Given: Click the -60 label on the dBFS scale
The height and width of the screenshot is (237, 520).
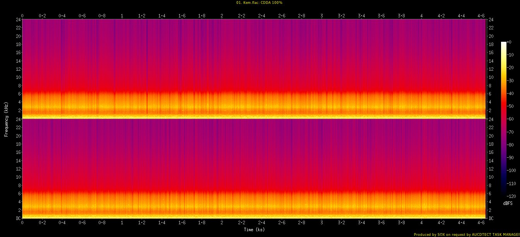Looking at the screenshot, I should click(x=511, y=119).
